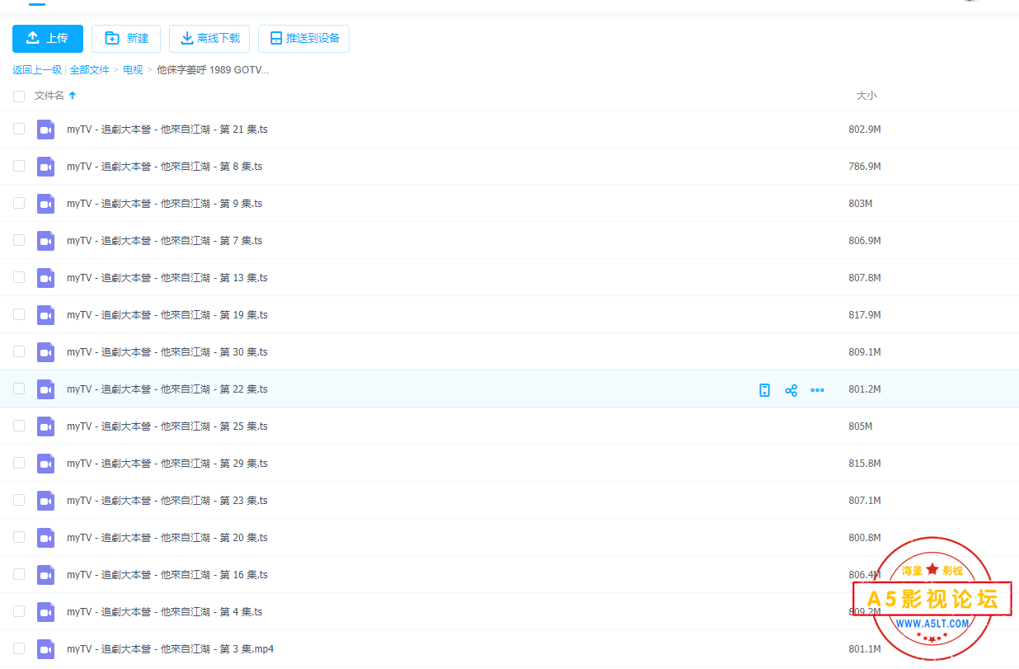Tick the checkbox for 第 3 集.mp4
1019x669 pixels.
click(19, 648)
